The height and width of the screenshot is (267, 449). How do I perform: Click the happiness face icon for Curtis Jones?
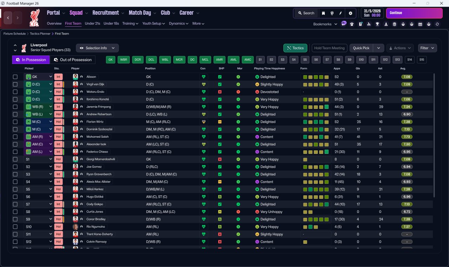click(x=257, y=212)
